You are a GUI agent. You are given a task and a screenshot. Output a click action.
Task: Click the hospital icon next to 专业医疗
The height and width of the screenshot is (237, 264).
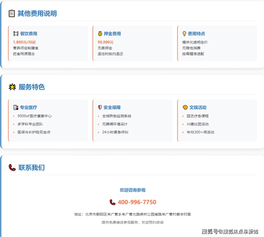pos(16,107)
